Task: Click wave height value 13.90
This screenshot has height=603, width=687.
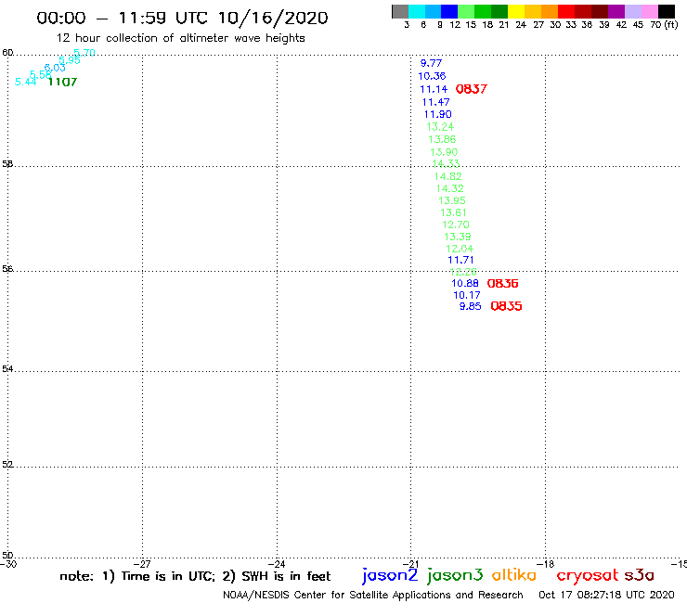Action: point(444,152)
